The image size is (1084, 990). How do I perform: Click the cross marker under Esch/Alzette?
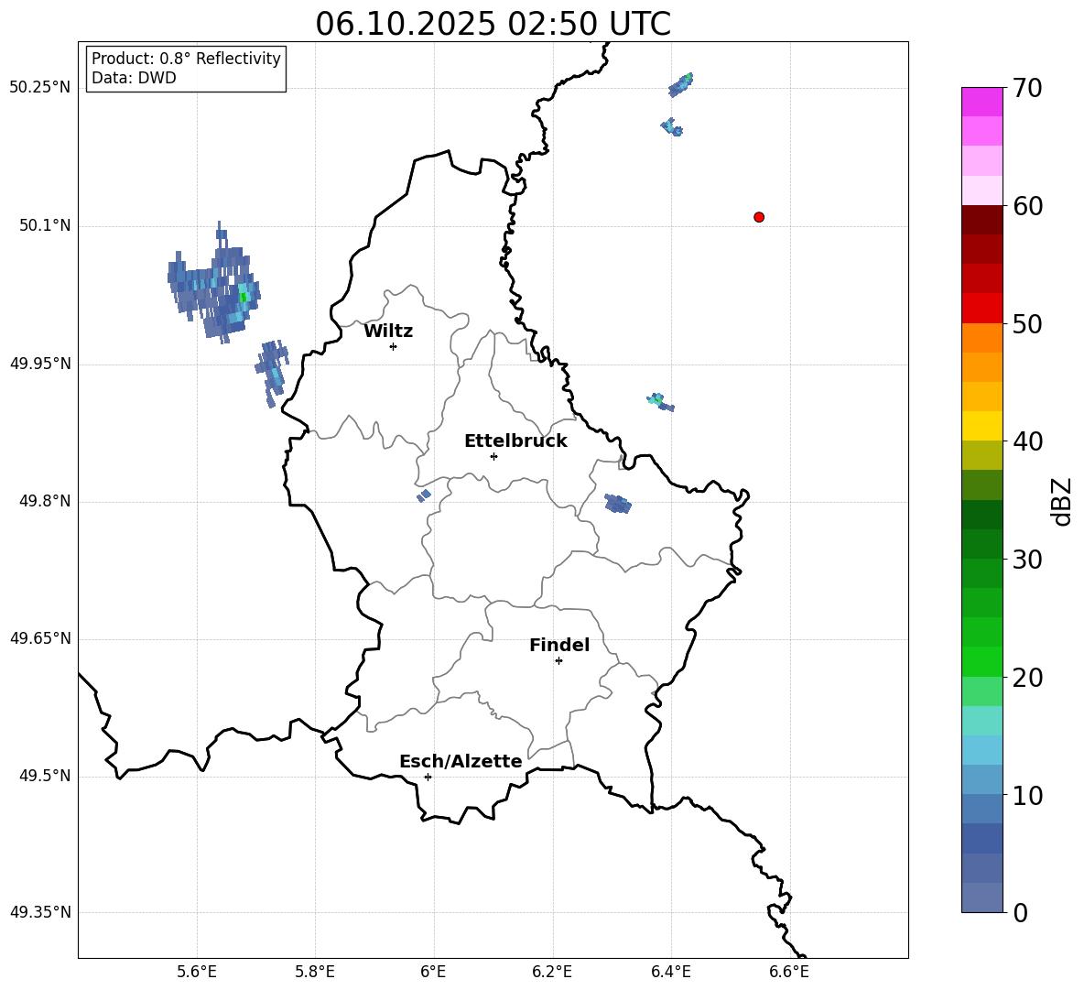[428, 777]
